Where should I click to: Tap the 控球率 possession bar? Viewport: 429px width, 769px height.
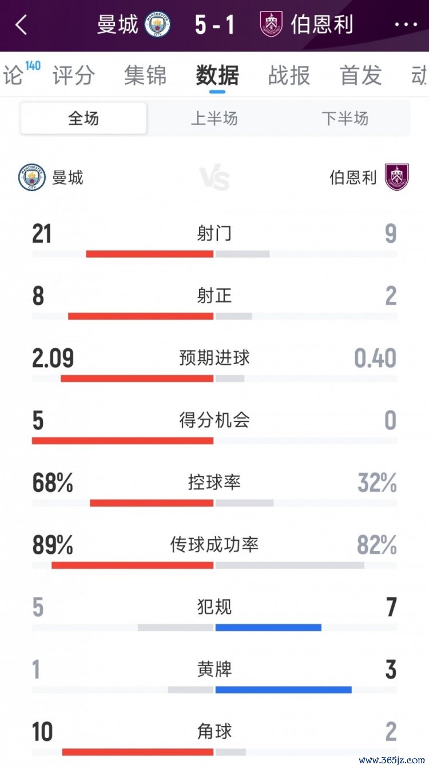(214, 503)
